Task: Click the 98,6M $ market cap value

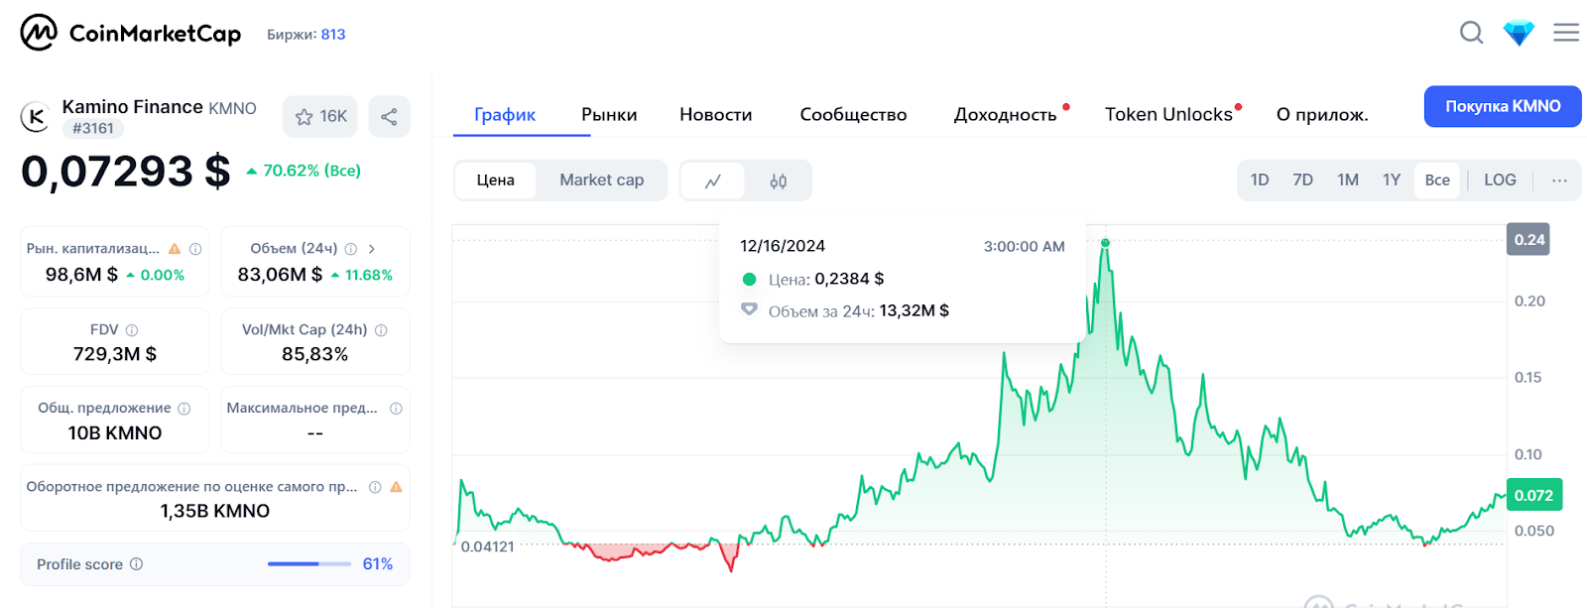Action: [x=81, y=275]
